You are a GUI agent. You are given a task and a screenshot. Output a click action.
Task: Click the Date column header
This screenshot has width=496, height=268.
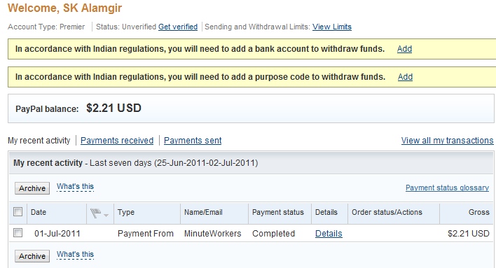click(x=39, y=212)
